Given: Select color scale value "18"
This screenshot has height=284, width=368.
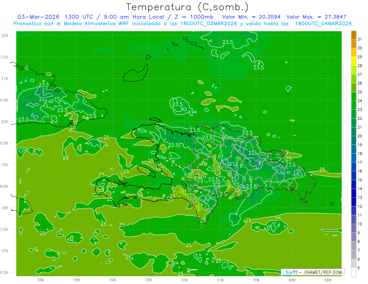Looking at the screenshot, I should tap(360, 153).
